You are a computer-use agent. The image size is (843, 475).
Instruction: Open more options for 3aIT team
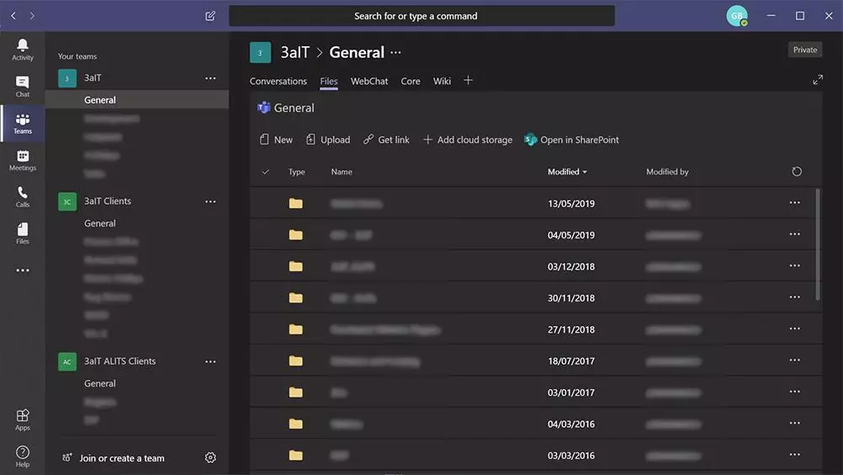tap(210, 78)
